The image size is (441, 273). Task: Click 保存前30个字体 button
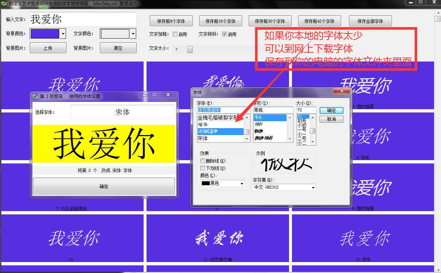click(270, 21)
